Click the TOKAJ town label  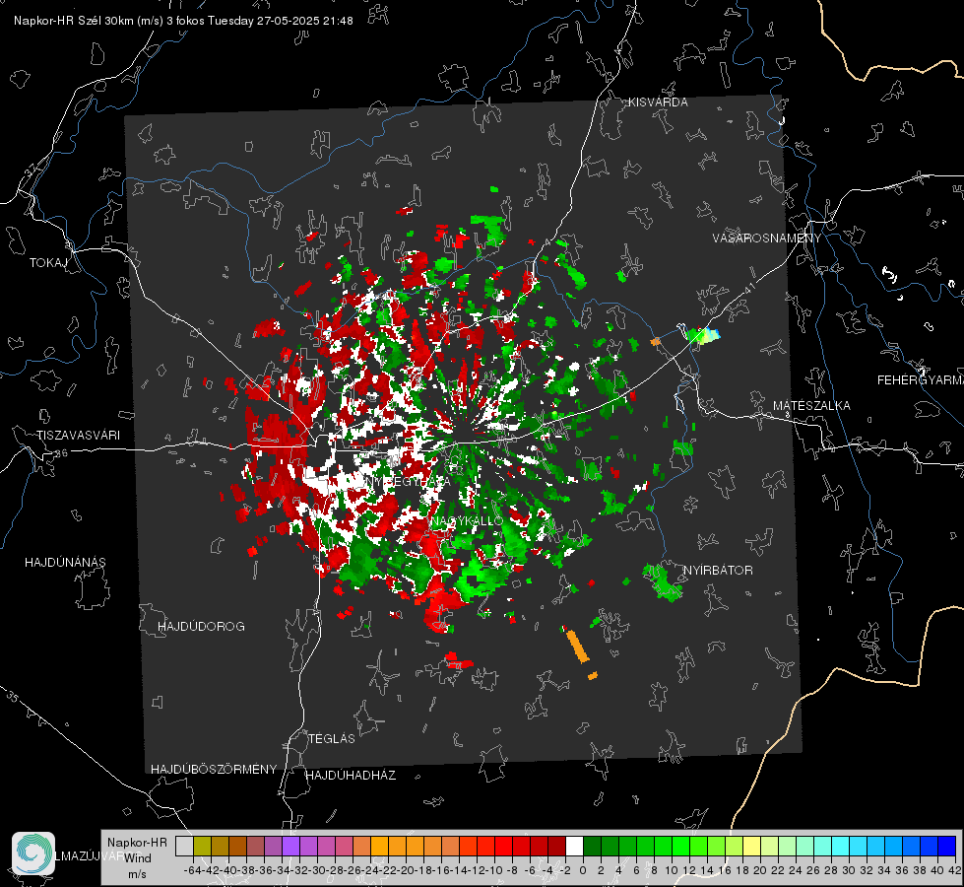(48, 263)
